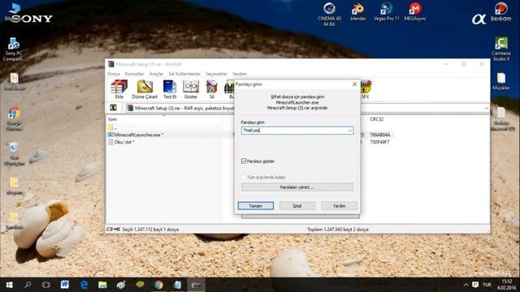Click the Task View taskbar icon

pyautogui.click(x=46, y=285)
